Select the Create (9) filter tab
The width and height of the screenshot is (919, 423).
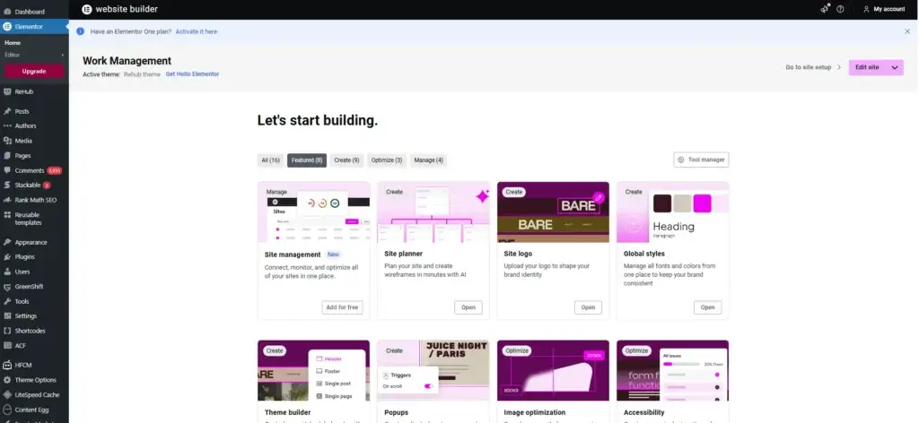(346, 160)
